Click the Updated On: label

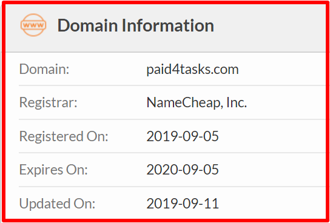coord(57,204)
